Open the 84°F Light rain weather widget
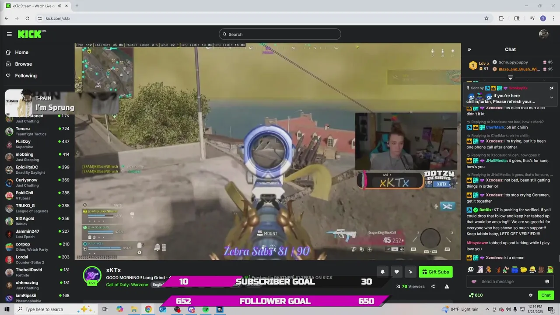Image resolution: width=560 pixels, height=315 pixels. 460,309
